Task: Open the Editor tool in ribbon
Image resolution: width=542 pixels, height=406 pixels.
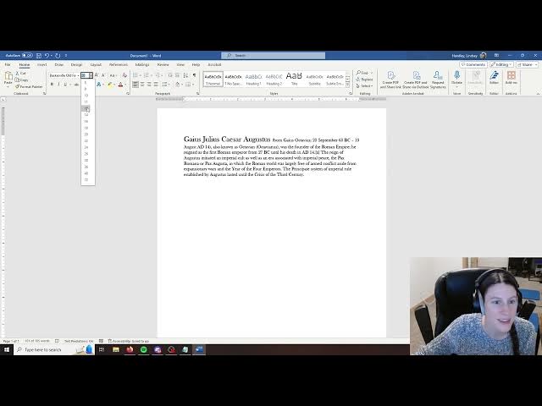Action: tap(495, 78)
